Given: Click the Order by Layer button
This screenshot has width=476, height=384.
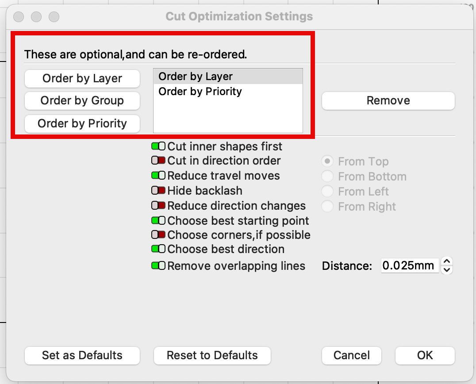Looking at the screenshot, I should (x=82, y=79).
